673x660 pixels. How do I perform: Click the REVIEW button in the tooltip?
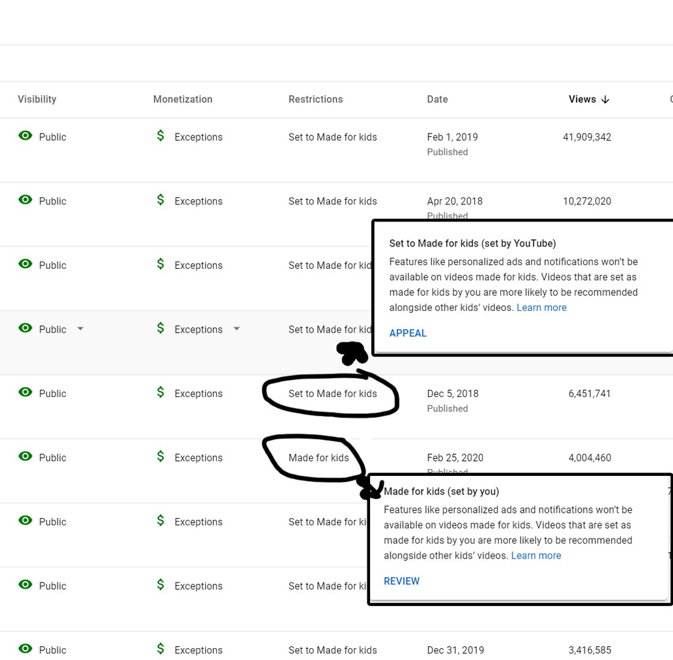tap(402, 581)
